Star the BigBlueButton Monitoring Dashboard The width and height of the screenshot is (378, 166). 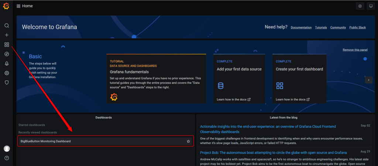188,141
